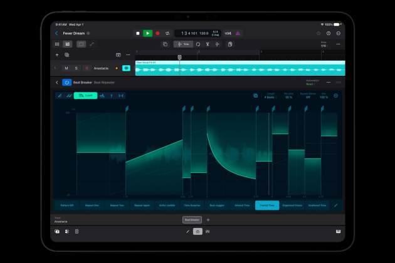Choose the highlighted Fractal Time preset

click(267, 205)
